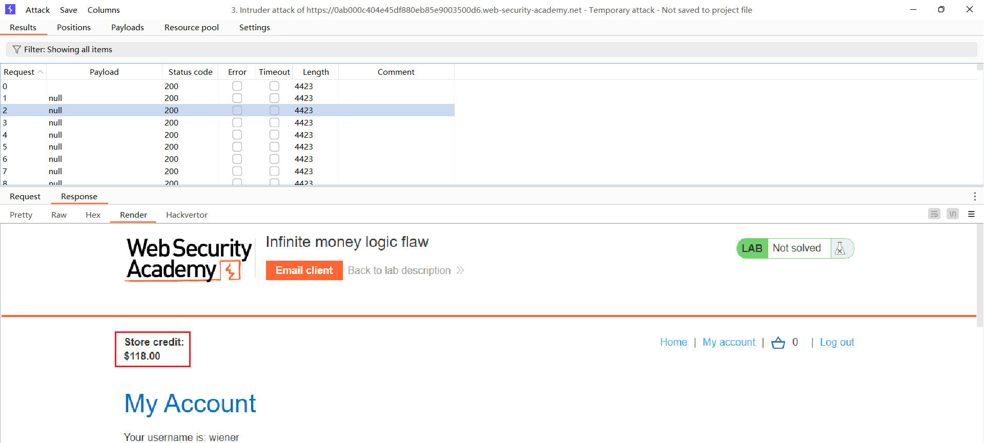
Task: Click the lab flask icon
Action: (840, 248)
